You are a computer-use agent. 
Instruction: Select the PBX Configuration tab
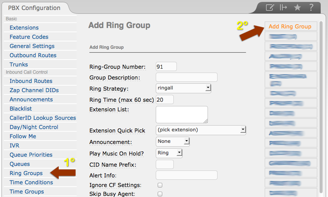34,8
